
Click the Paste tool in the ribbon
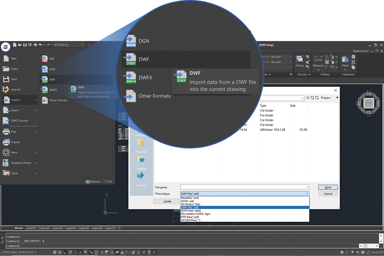tap(345, 62)
